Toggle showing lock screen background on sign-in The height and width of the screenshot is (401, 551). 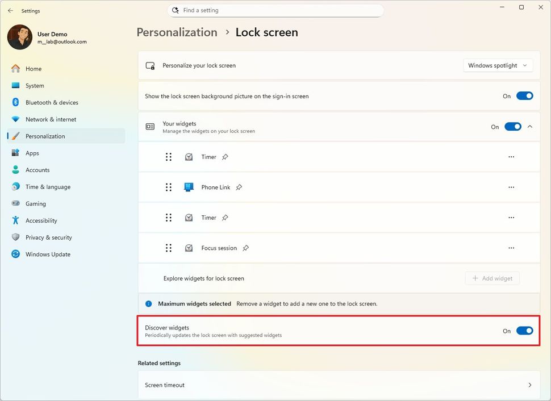coord(524,95)
